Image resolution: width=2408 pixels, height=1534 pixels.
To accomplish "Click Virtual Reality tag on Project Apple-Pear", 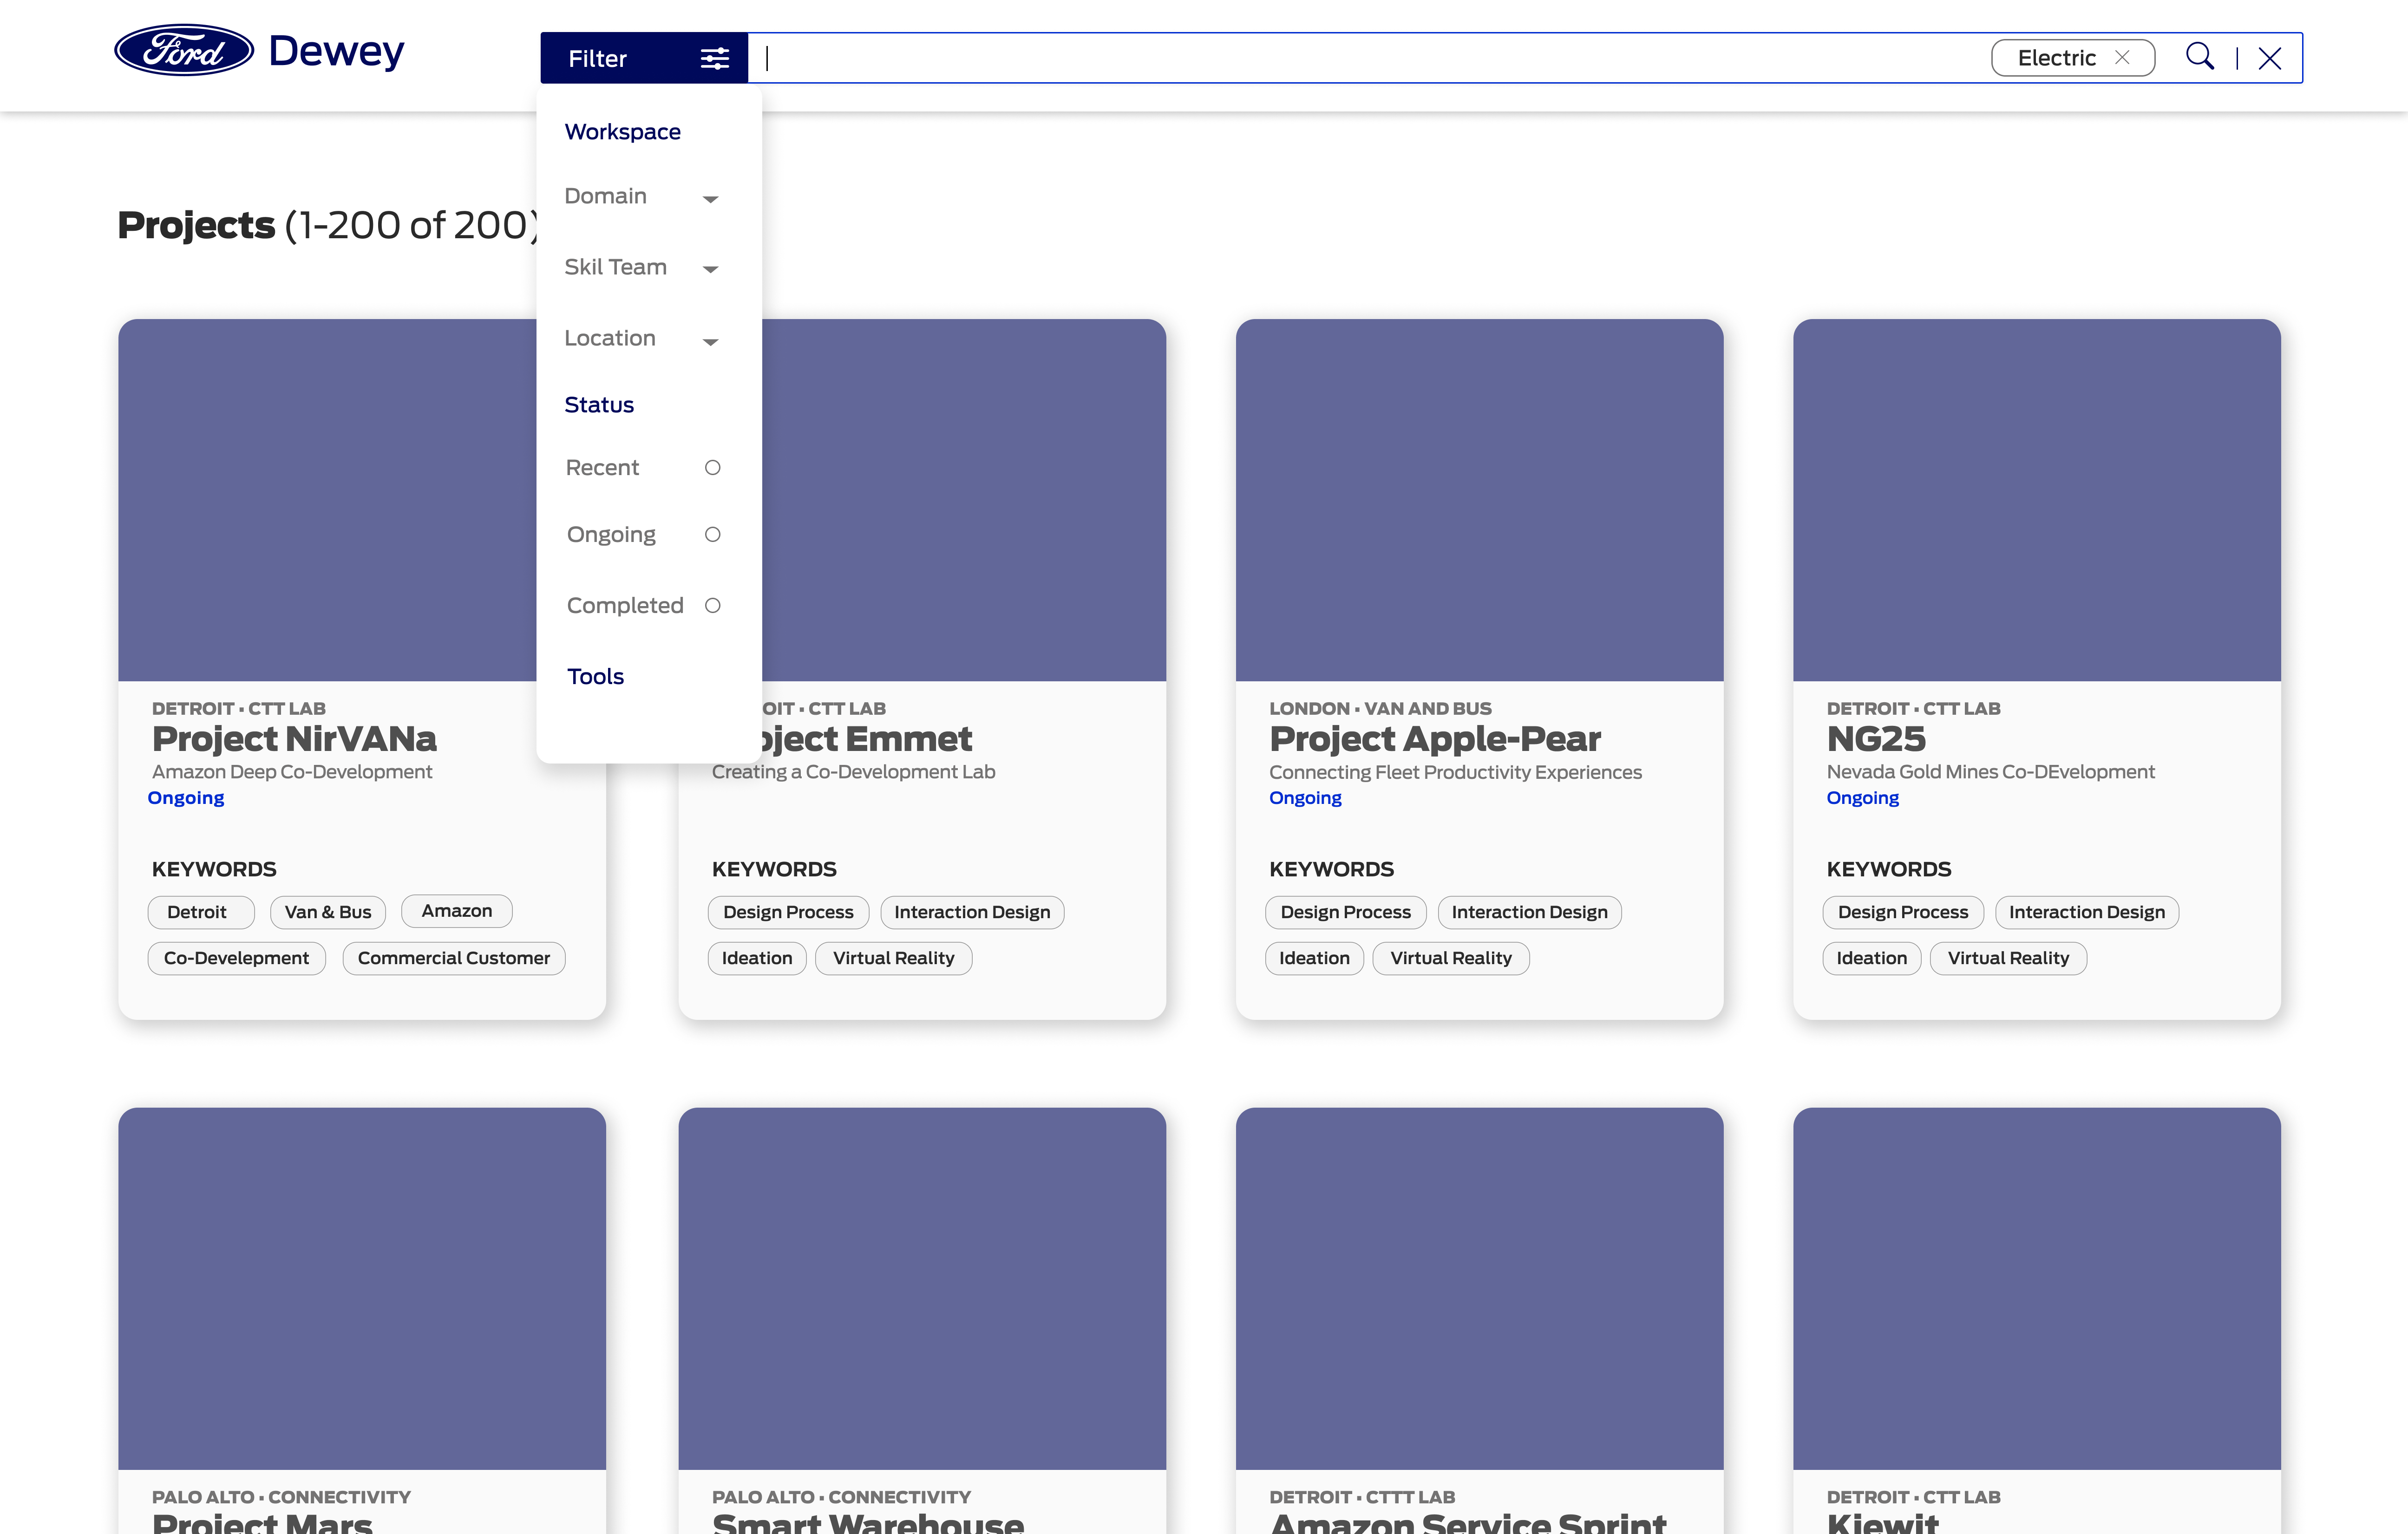I will (1451, 958).
